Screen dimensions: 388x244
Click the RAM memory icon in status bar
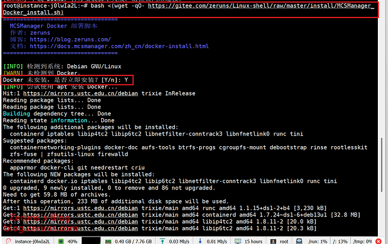[108, 241]
